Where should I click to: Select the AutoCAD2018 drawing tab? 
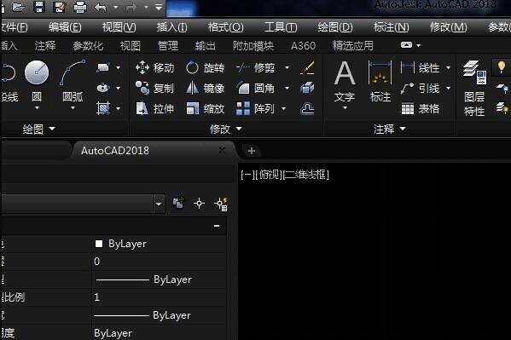[115, 151]
